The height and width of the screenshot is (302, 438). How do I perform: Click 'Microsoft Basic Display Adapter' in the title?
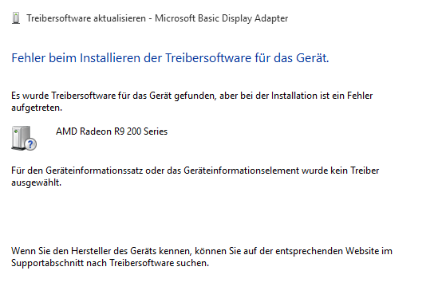point(221,18)
